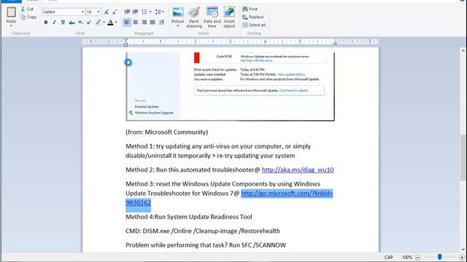The width and height of the screenshot is (467, 262).
Task: Cut the selected text
Action: point(27,9)
